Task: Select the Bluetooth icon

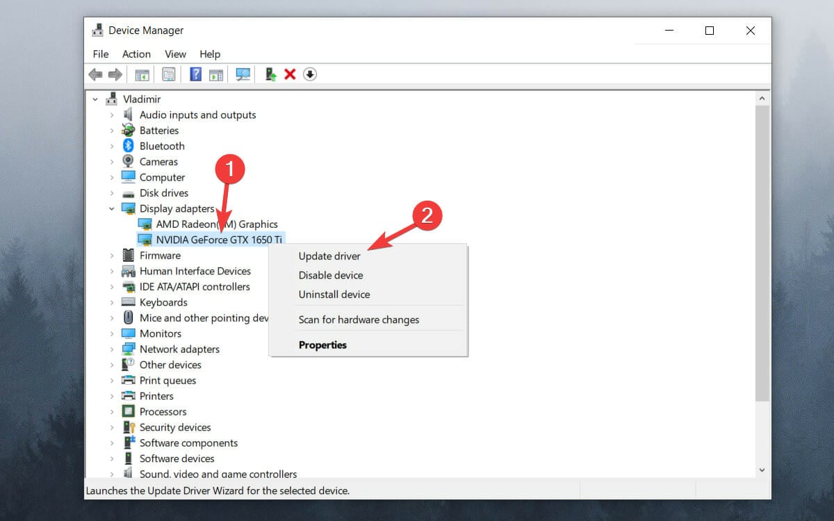Action: [128, 146]
